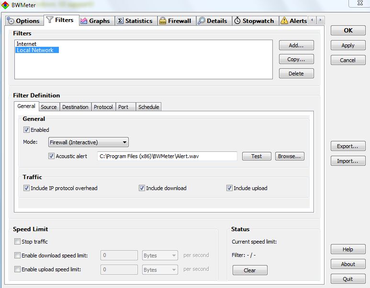Click the Copy... filter button
The height and width of the screenshot is (288, 370).
(296, 59)
